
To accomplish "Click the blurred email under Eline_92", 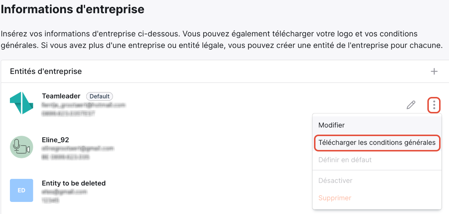I will pos(78,149).
